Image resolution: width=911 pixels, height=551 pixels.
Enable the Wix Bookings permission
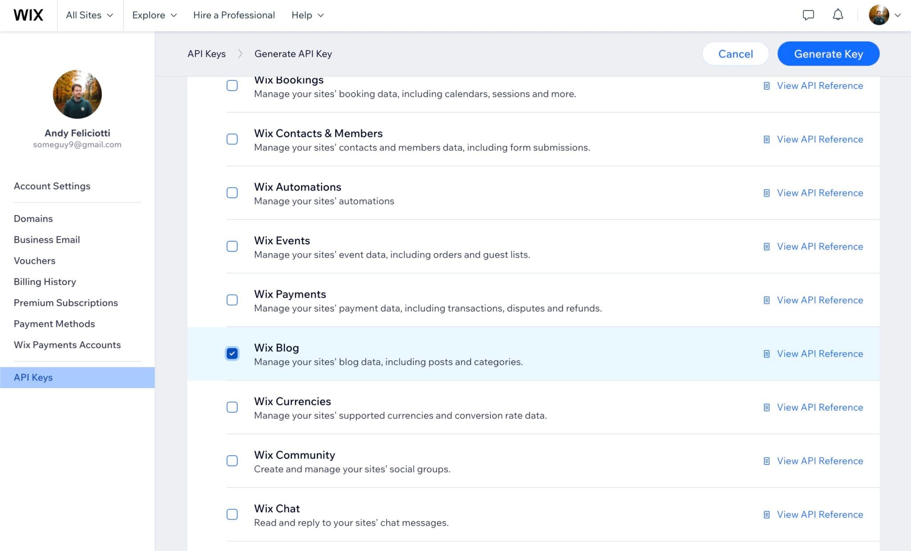(x=232, y=85)
